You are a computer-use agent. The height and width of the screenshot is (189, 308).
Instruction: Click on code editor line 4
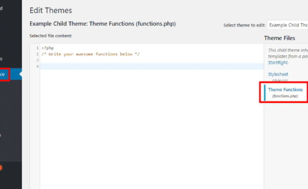[152, 67]
